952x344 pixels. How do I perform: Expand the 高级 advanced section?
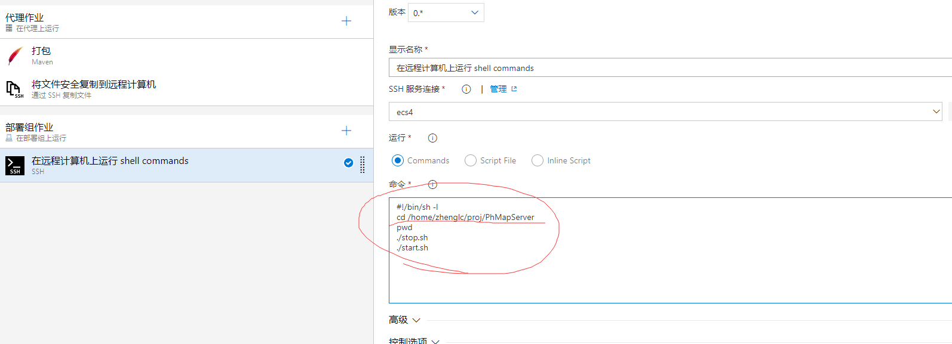[x=405, y=320]
